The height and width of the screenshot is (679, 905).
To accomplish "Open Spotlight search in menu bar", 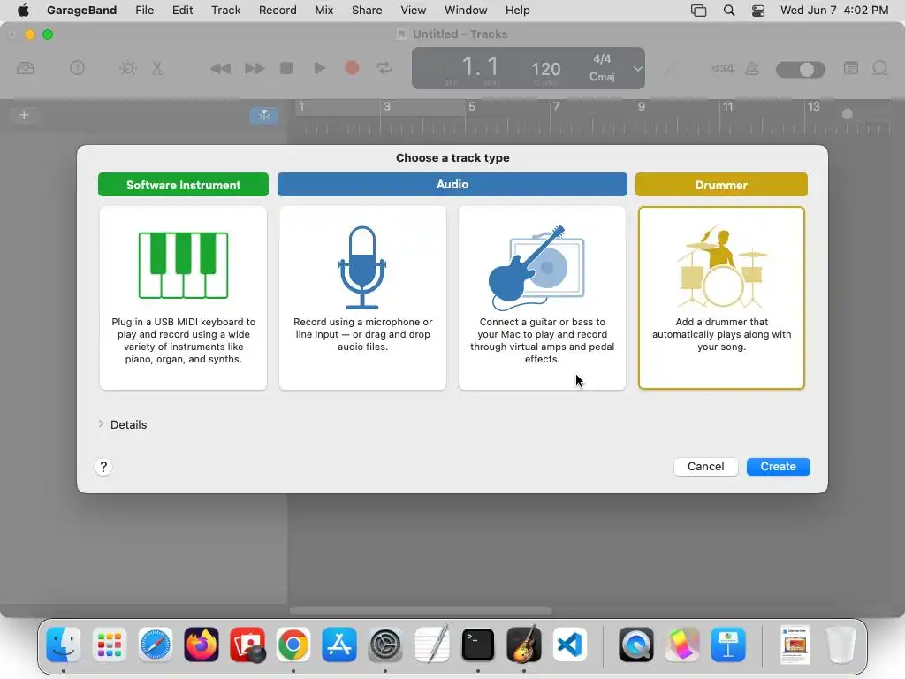I will pyautogui.click(x=729, y=11).
